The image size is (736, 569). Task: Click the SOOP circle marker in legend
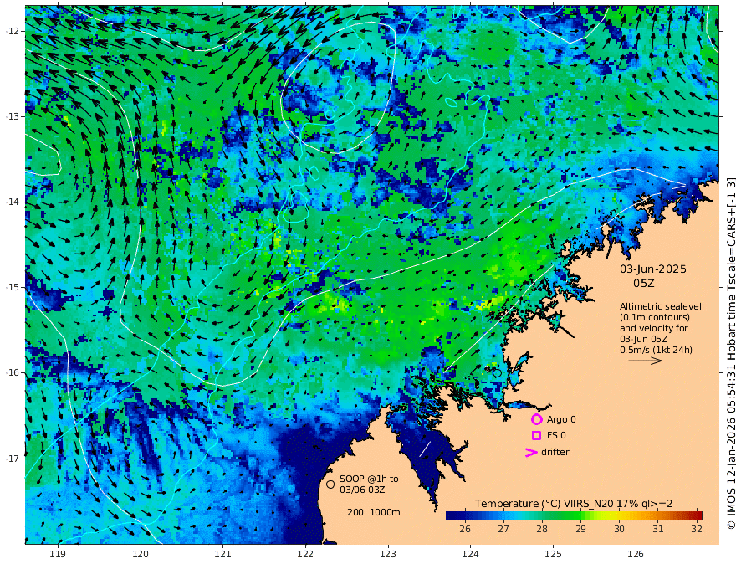pyautogui.click(x=330, y=484)
